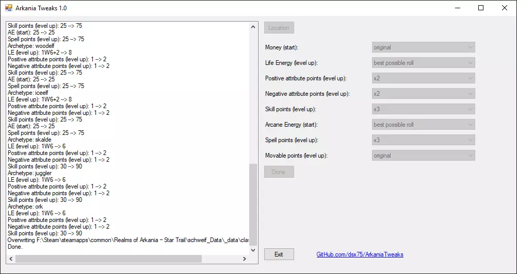Click the 'Done.' log line
This screenshot has width=517, height=274.
(15, 247)
